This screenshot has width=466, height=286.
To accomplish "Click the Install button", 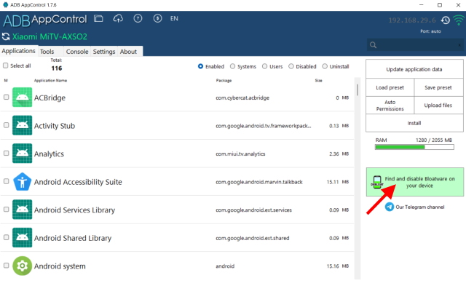I will [x=414, y=123].
